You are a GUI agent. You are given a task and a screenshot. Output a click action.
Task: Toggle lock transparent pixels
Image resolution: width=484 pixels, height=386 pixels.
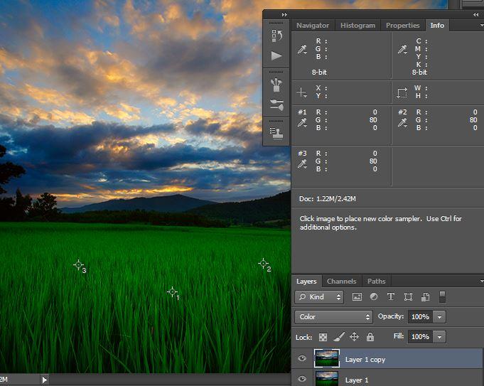point(323,337)
